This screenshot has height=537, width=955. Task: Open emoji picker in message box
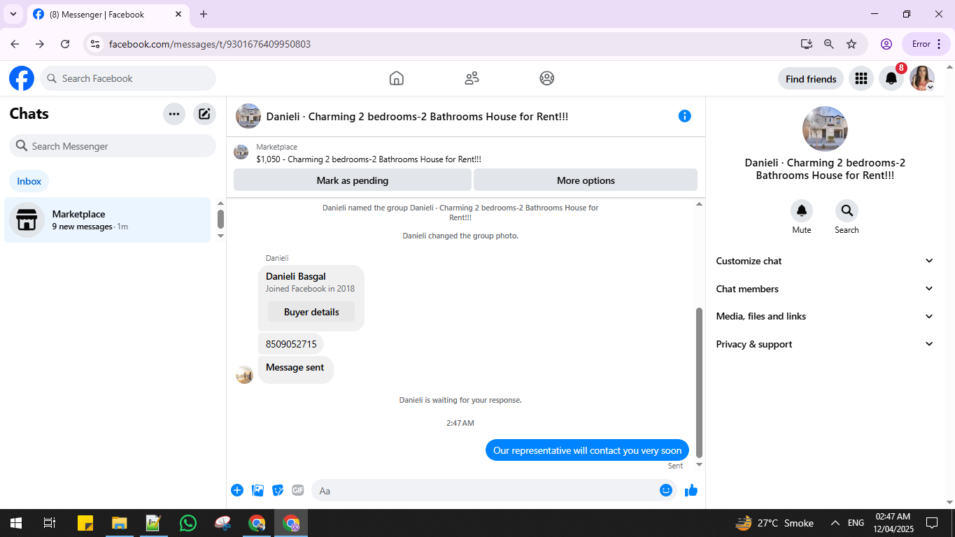click(666, 490)
